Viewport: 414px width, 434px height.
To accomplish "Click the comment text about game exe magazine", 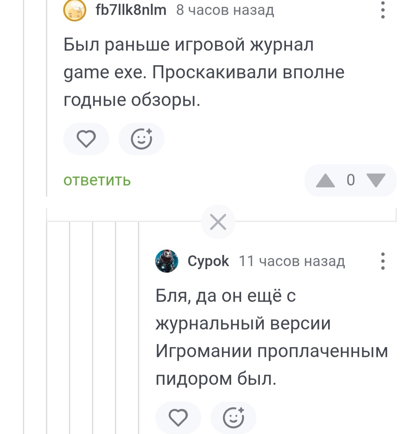I will point(204,73).
